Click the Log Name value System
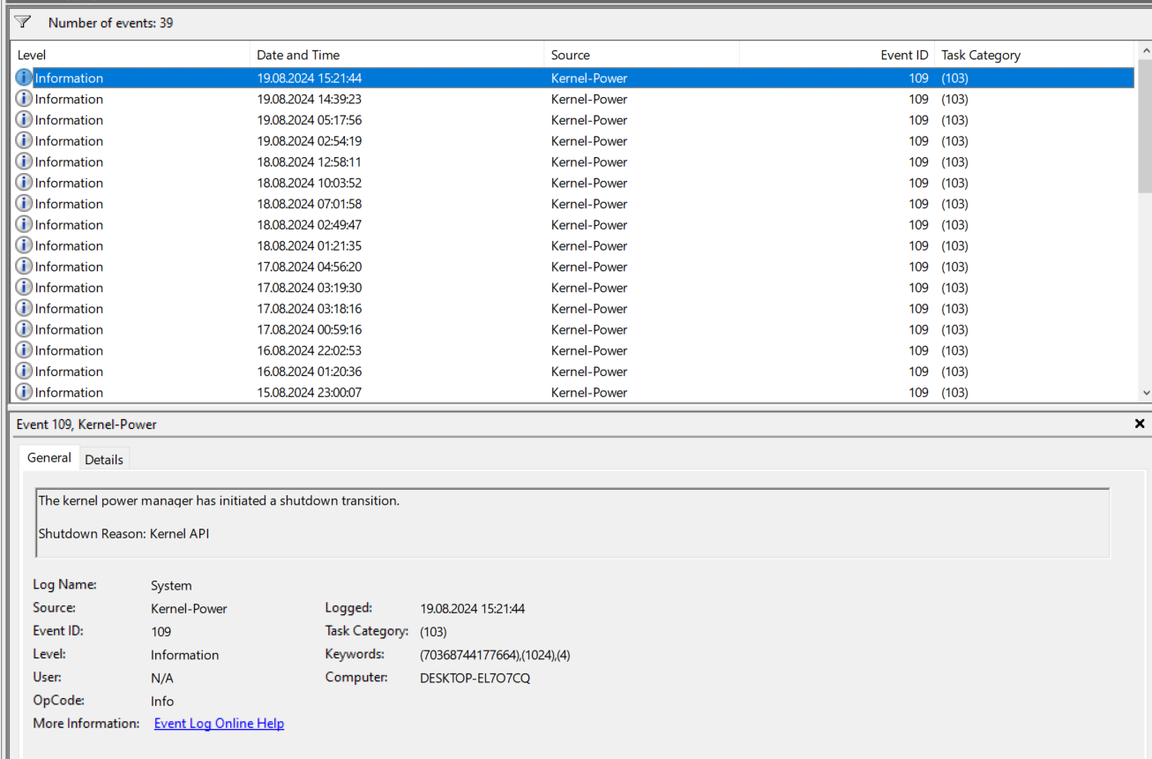This screenshot has height=759, width=1152. pos(171,586)
